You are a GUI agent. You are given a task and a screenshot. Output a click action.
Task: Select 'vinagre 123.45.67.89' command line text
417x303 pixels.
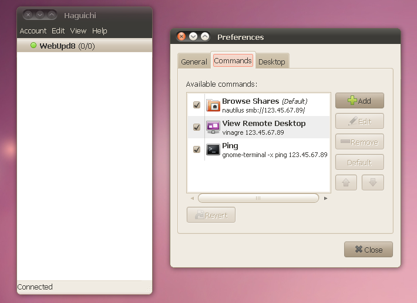tap(253, 132)
